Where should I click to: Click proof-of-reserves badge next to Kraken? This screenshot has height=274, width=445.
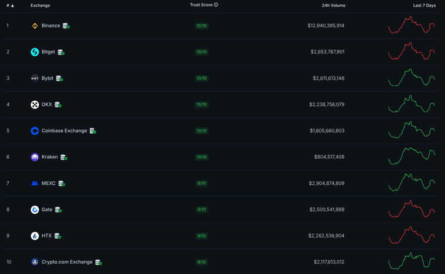(x=64, y=158)
